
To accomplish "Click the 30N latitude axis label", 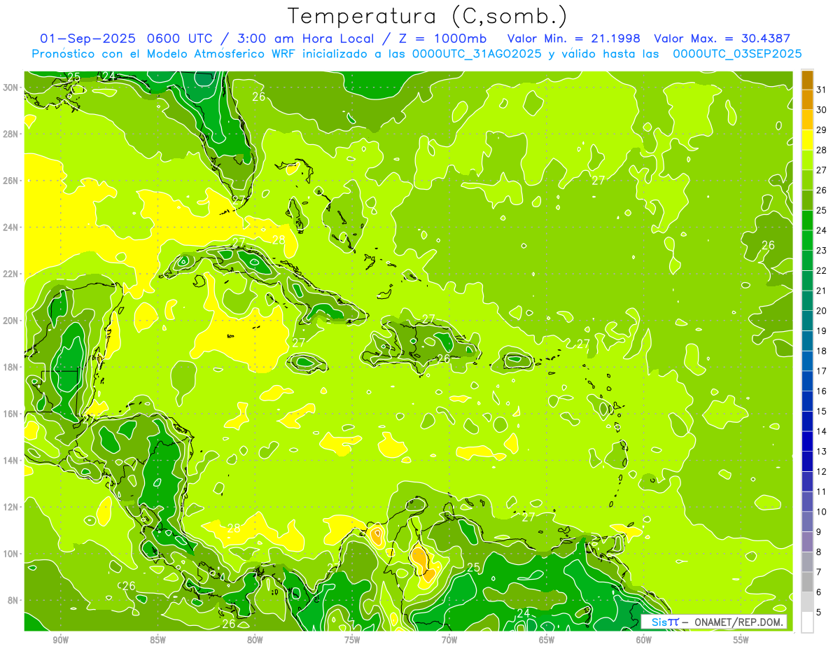I will (11, 88).
